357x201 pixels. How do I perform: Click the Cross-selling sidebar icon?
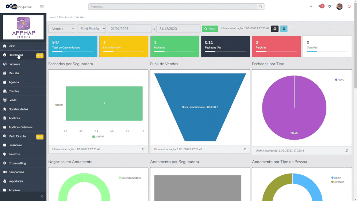click(x=5, y=163)
